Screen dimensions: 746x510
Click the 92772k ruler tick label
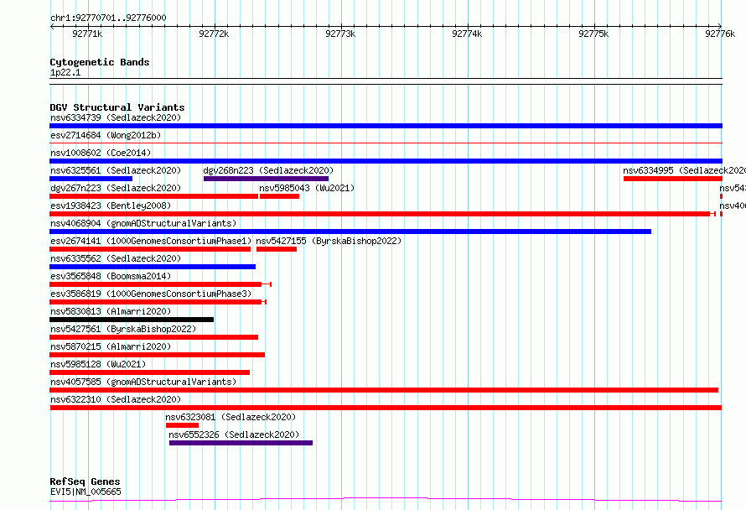(214, 34)
